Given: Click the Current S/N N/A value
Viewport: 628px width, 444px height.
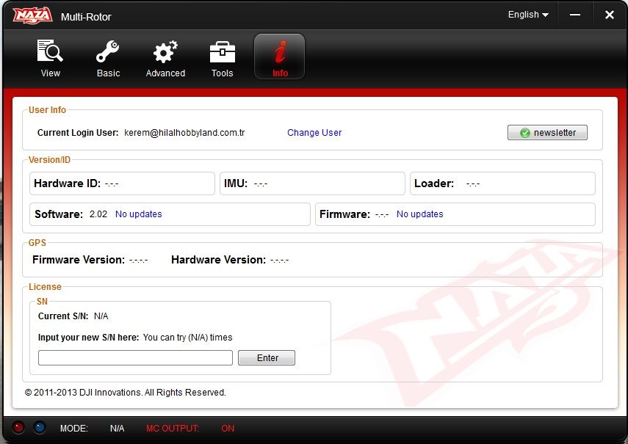Looking at the screenshot, I should 101,316.
